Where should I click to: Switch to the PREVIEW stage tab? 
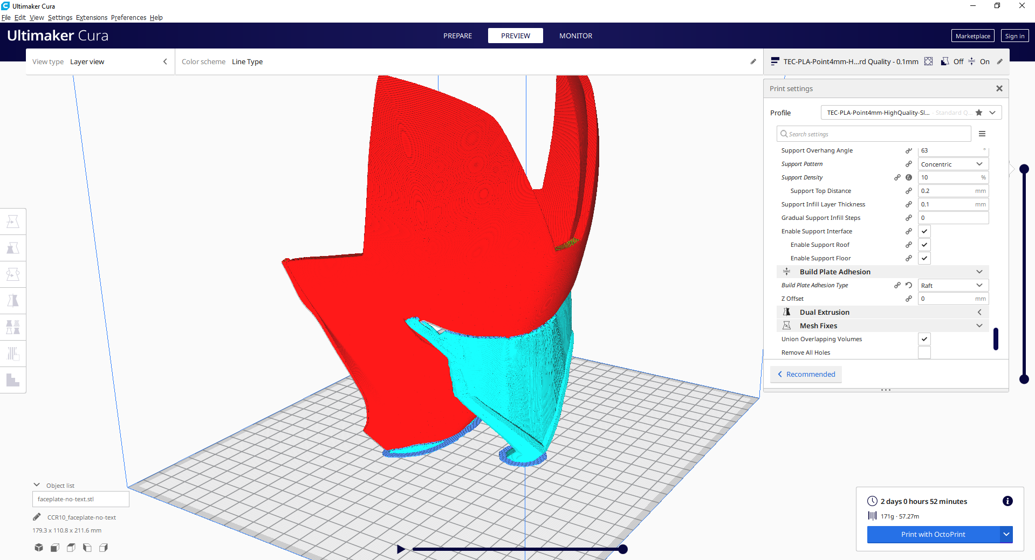pos(516,36)
